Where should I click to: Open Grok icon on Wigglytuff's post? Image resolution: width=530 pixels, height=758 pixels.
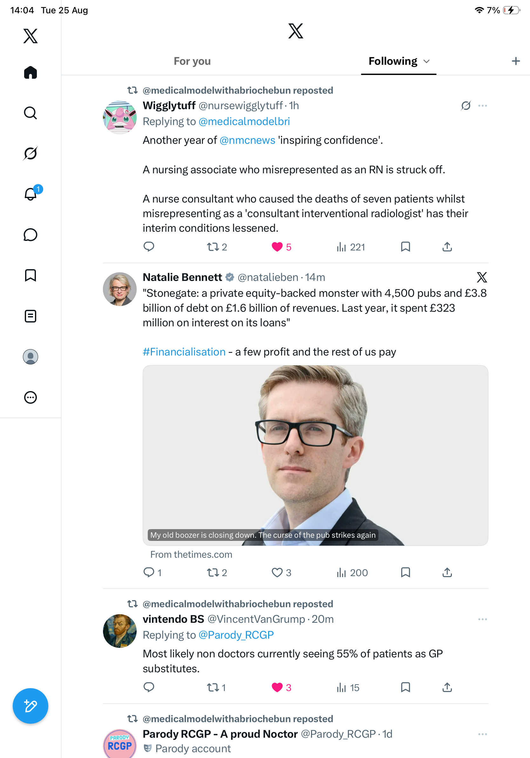[466, 106]
